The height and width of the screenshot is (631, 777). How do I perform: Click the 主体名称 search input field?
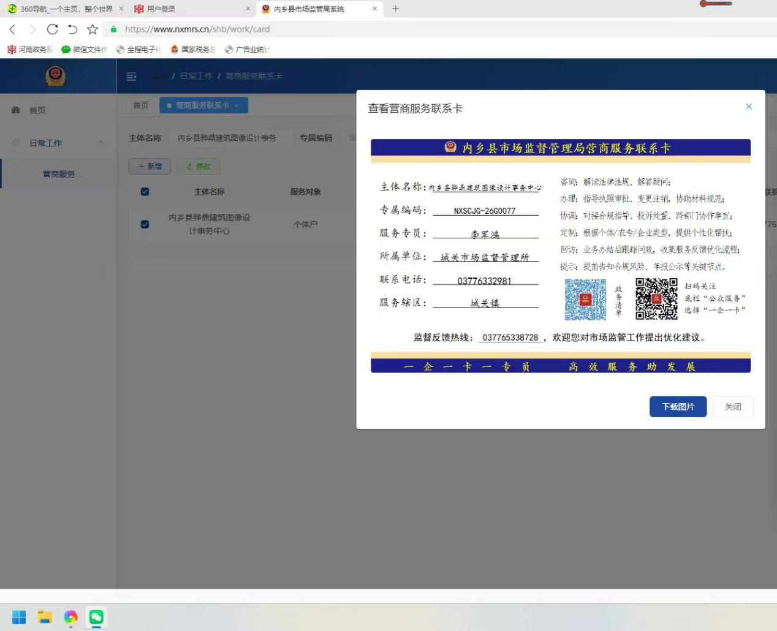227,137
